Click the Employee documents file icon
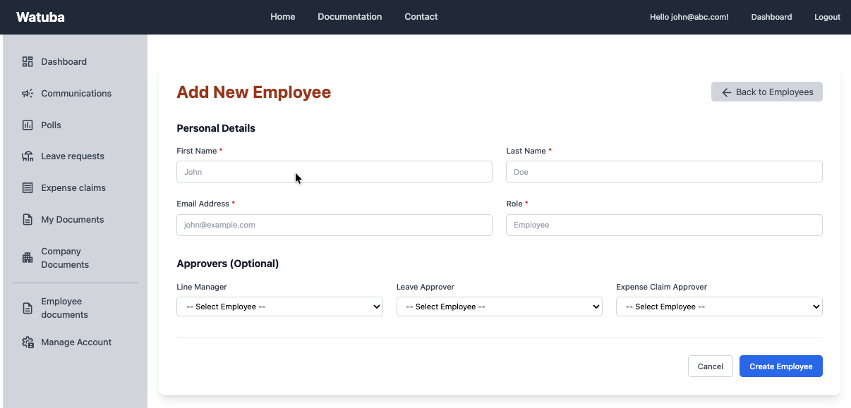The width and height of the screenshot is (851, 408). (x=28, y=308)
